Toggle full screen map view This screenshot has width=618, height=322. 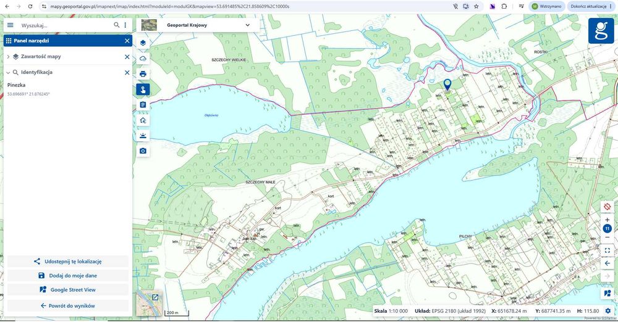click(x=607, y=250)
